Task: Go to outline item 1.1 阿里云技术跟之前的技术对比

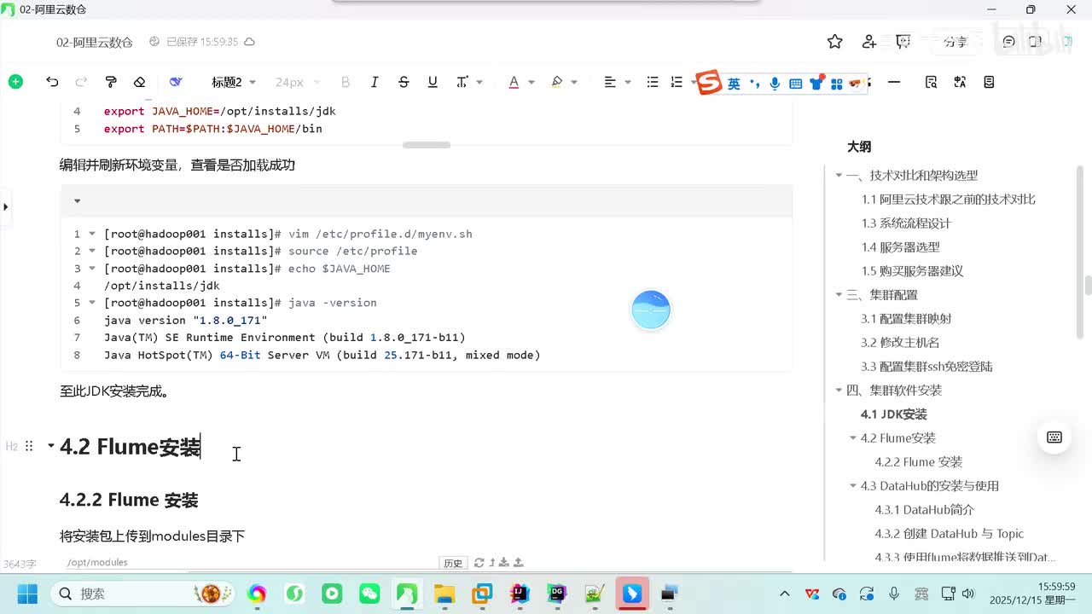Action: tap(949, 200)
